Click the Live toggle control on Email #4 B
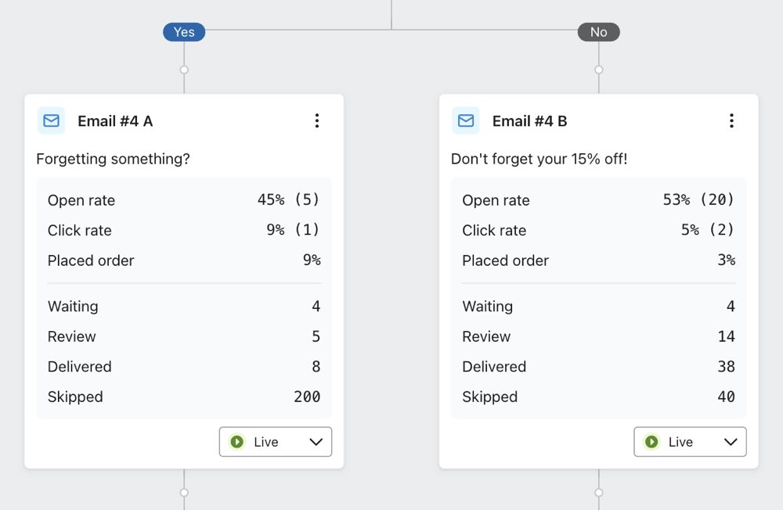Image resolution: width=783 pixels, height=510 pixels. [690, 442]
